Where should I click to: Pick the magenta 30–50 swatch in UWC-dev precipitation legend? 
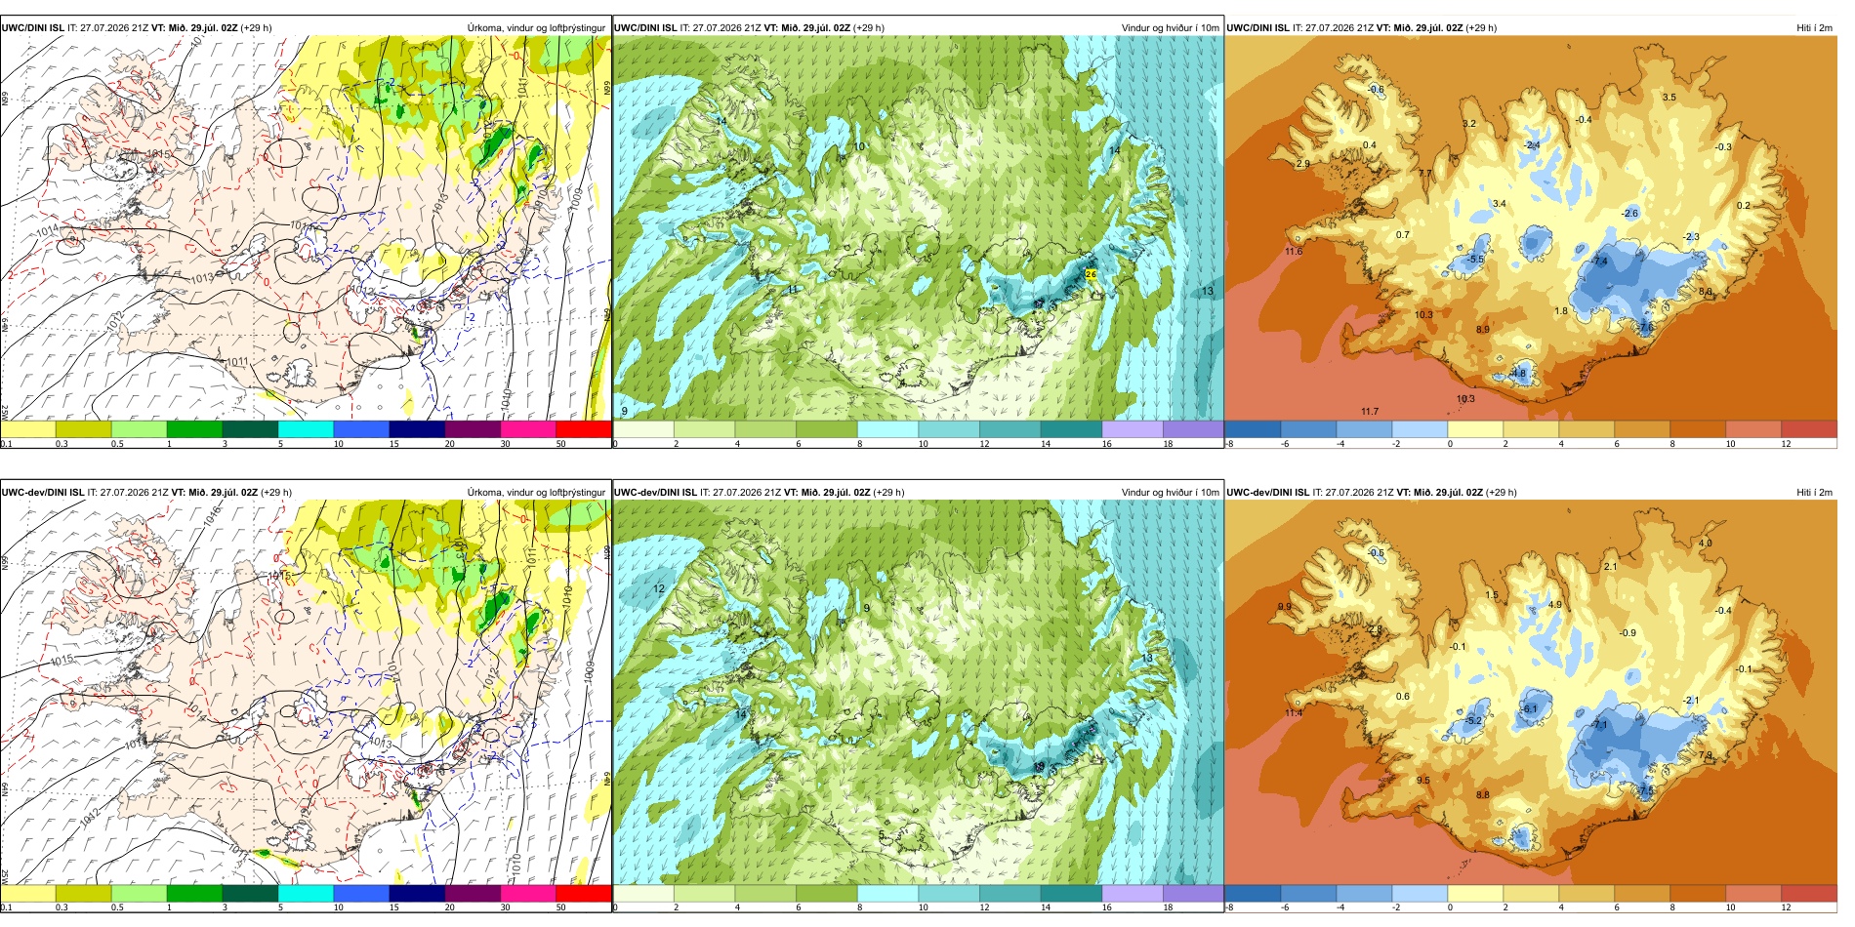click(x=528, y=894)
